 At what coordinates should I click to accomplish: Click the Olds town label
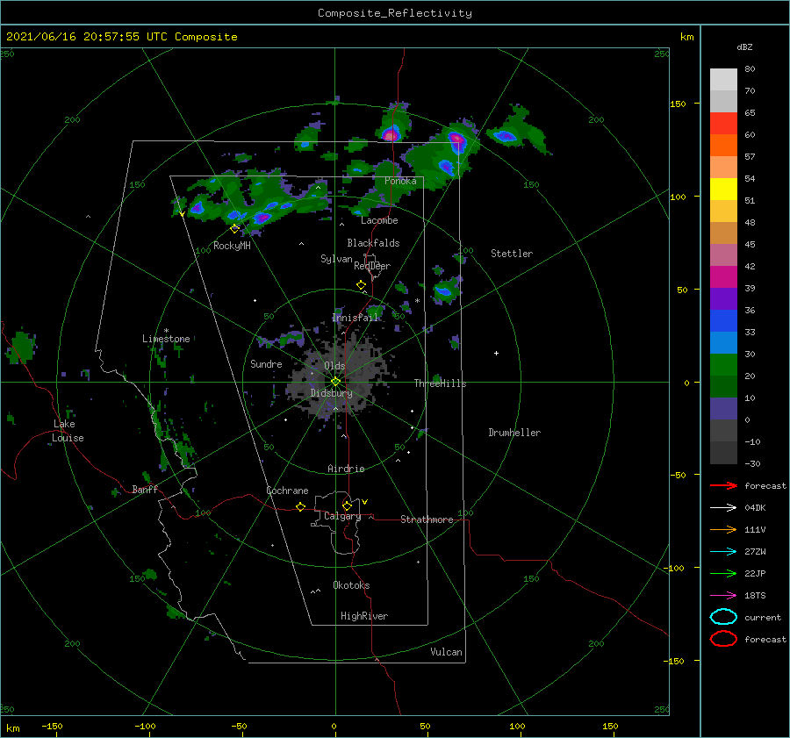click(334, 366)
